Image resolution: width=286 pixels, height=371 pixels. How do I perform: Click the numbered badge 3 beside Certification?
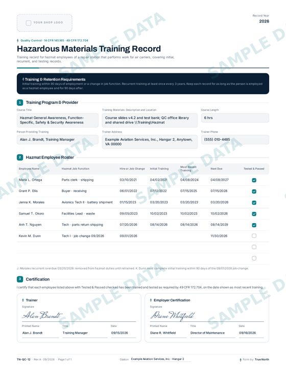[20, 279]
